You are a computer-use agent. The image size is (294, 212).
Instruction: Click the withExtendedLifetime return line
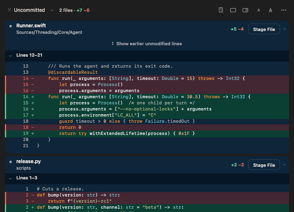pyautogui.click(x=147, y=134)
